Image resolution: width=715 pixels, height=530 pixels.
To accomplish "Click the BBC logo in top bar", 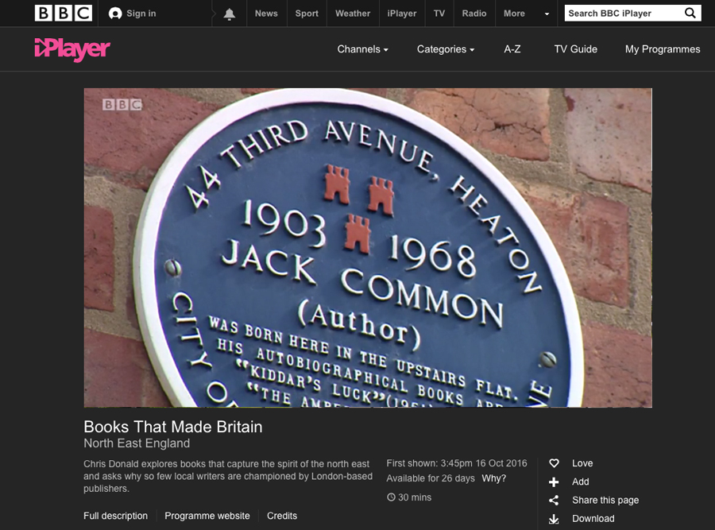I will pyautogui.click(x=61, y=13).
